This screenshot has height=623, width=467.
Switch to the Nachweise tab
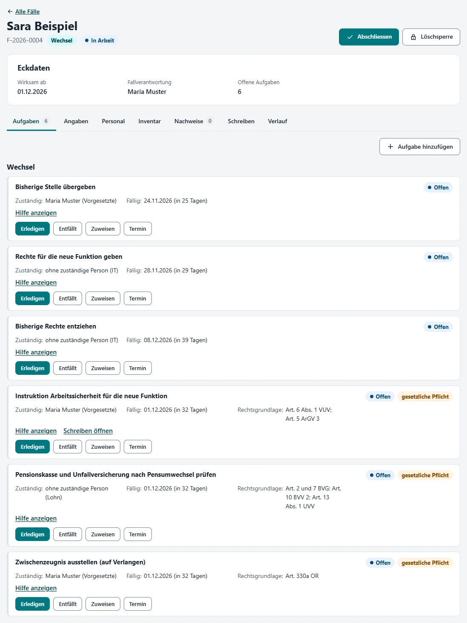pyautogui.click(x=194, y=121)
